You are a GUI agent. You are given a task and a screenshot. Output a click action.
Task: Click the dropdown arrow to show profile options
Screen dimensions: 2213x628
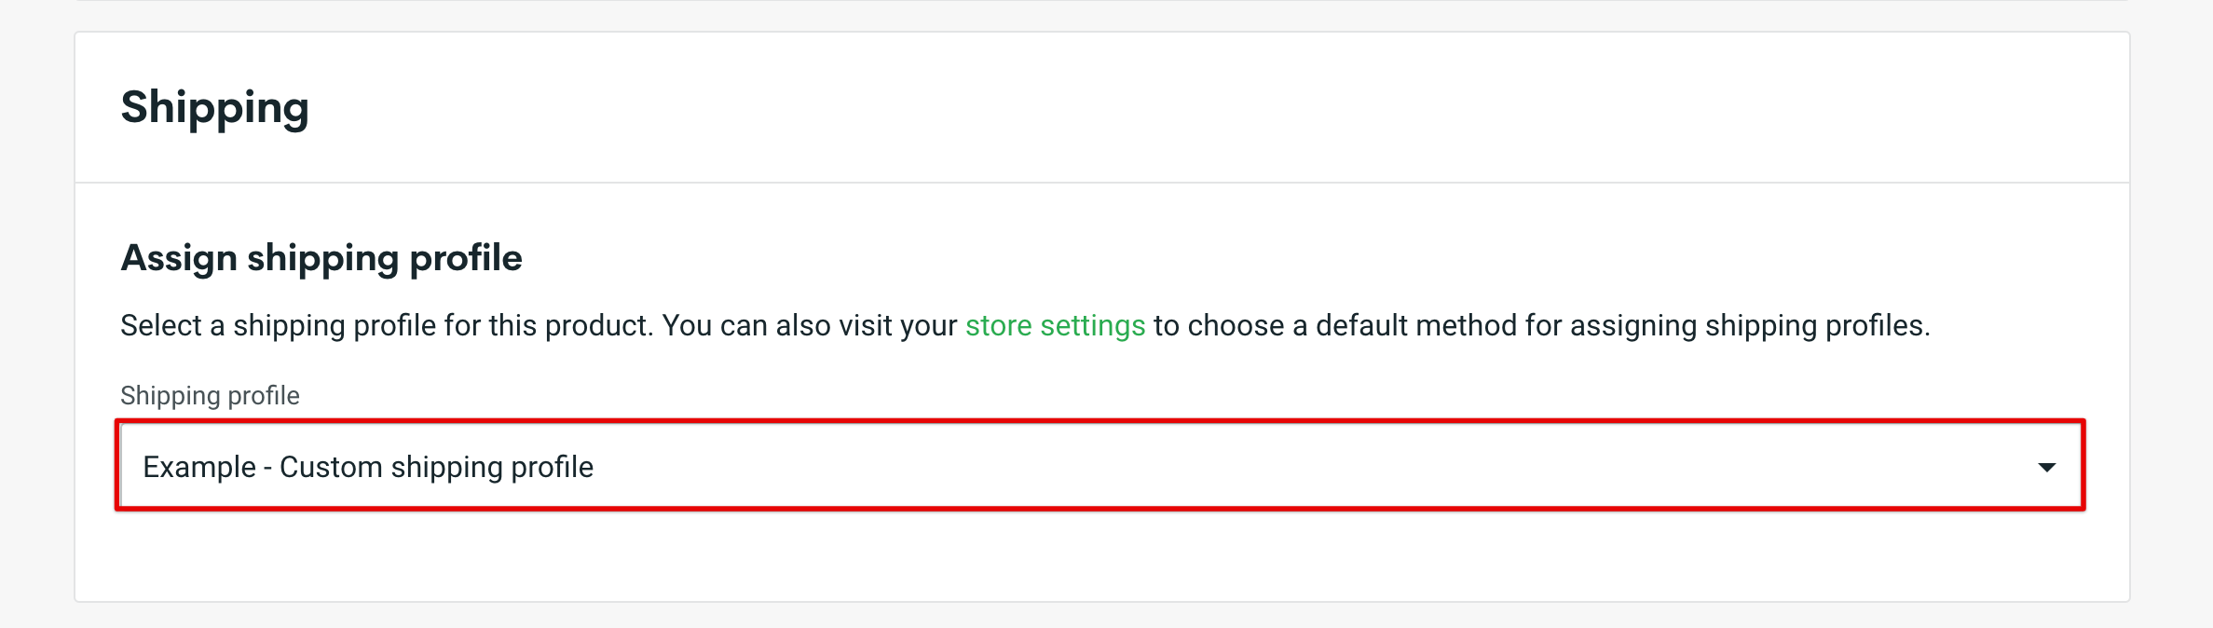(x=2044, y=467)
